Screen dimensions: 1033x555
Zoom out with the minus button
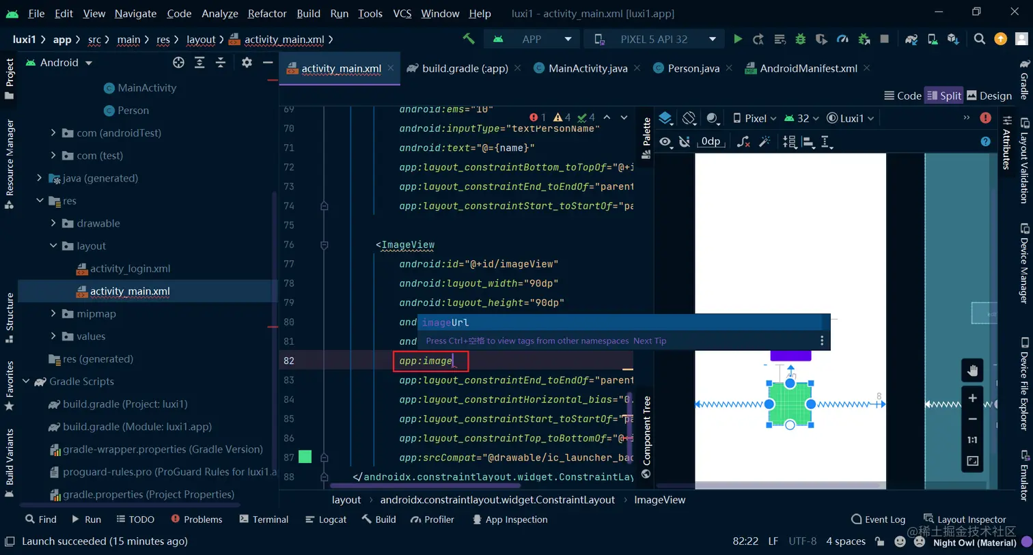[x=972, y=419]
